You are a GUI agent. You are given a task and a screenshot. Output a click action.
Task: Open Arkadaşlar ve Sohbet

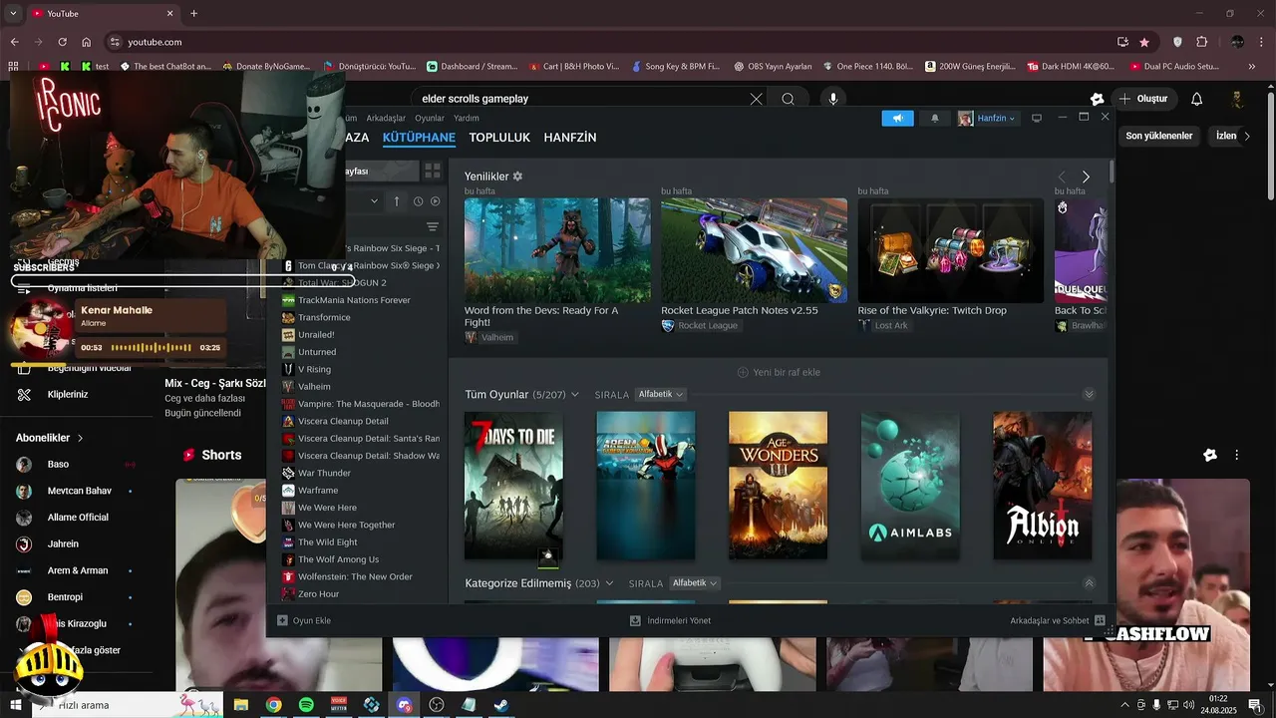point(1058,620)
